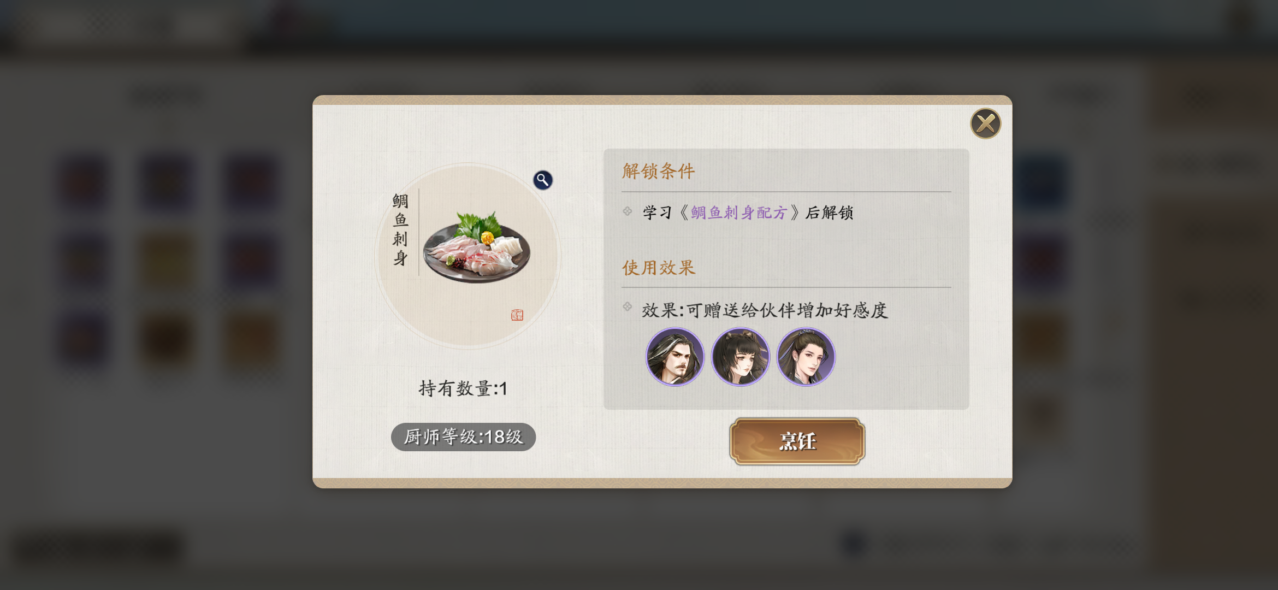The image size is (1278, 590).
Task: Select the ponytail companion with blue ribbon
Action: tap(806, 357)
